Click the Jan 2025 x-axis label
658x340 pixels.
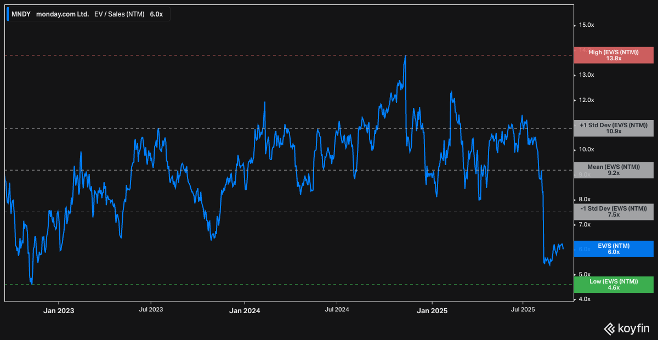coord(432,311)
